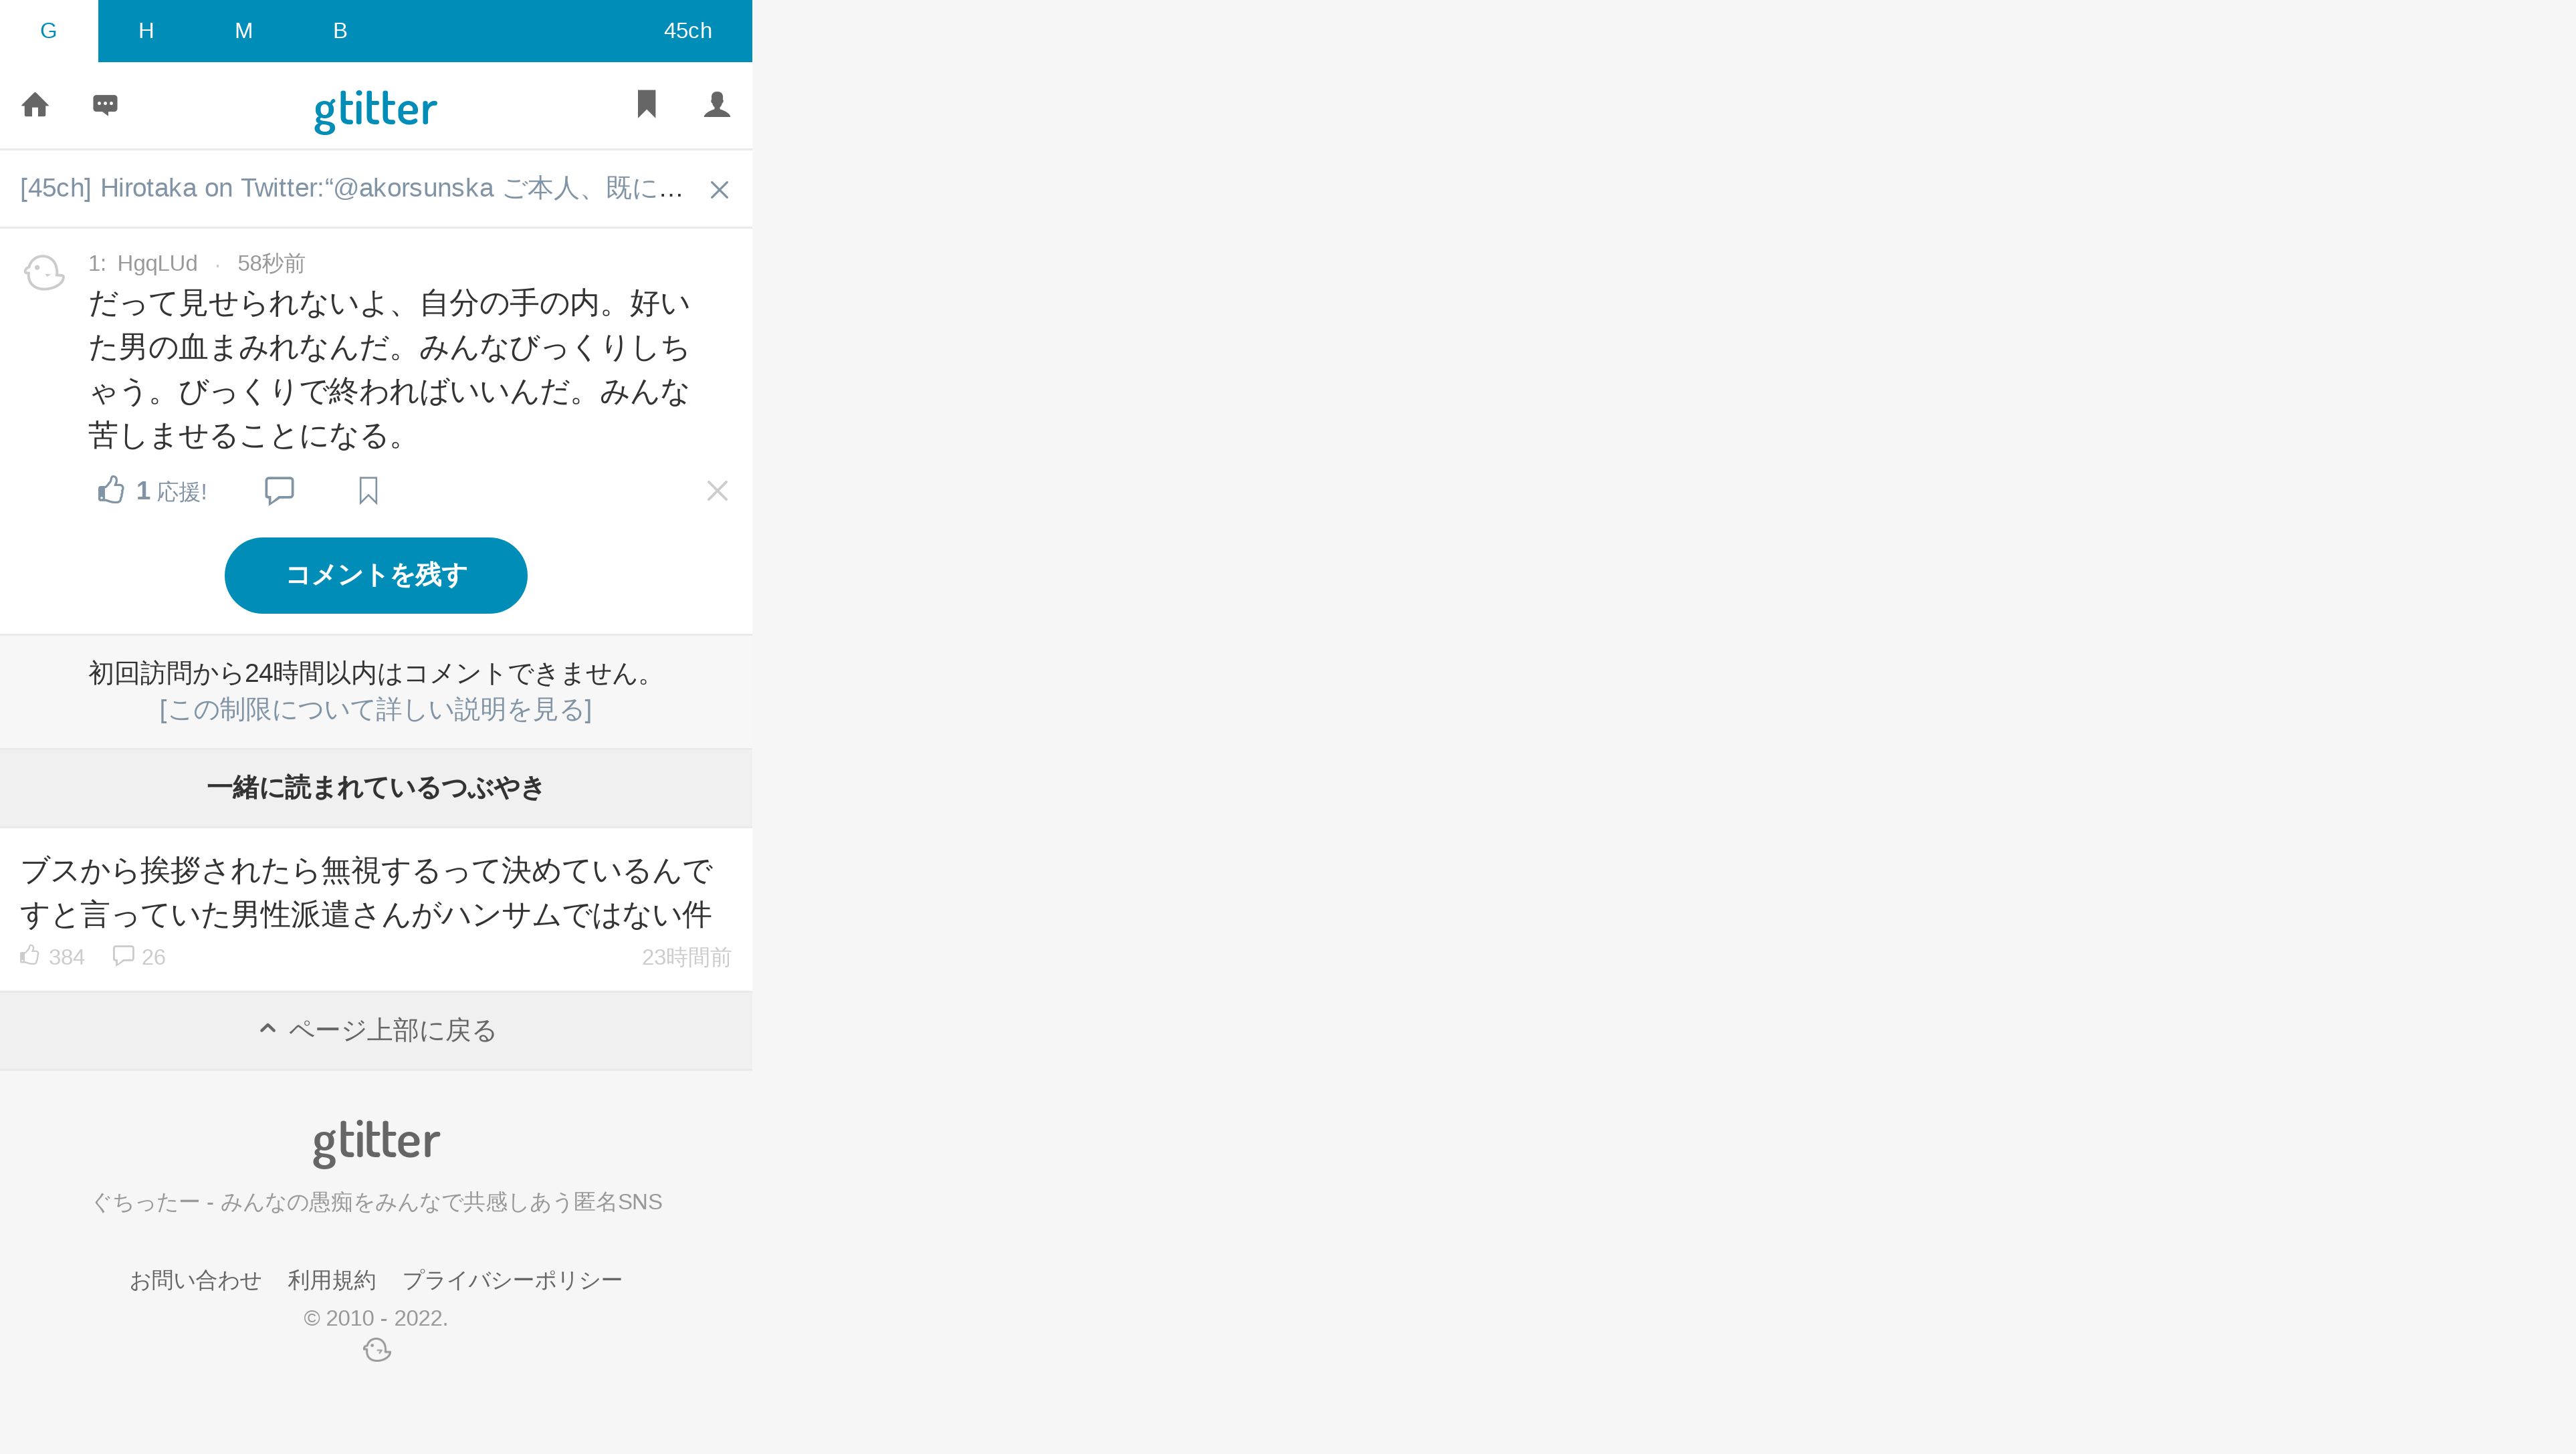
Task: Switch to the M tab
Action: click(x=243, y=31)
